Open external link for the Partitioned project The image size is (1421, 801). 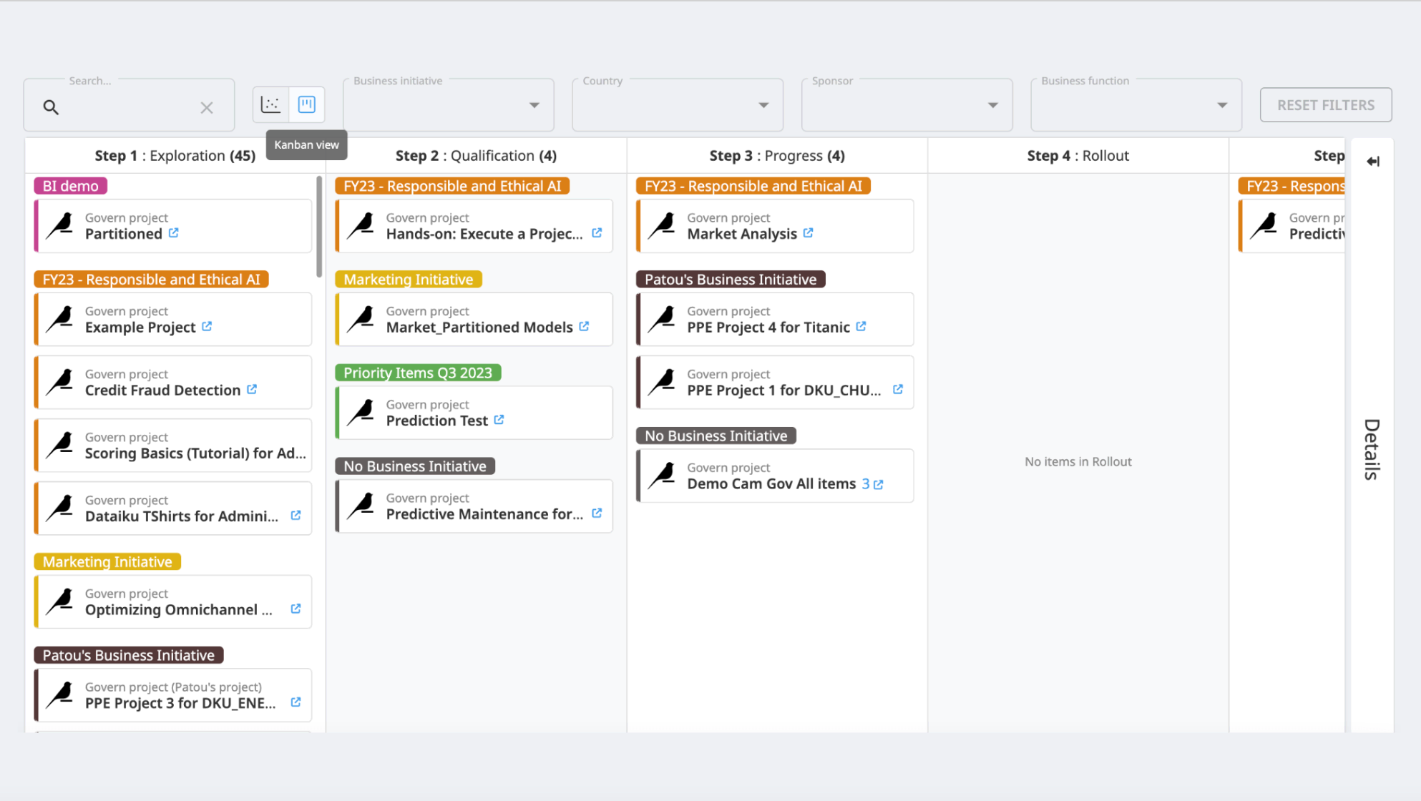click(x=174, y=233)
